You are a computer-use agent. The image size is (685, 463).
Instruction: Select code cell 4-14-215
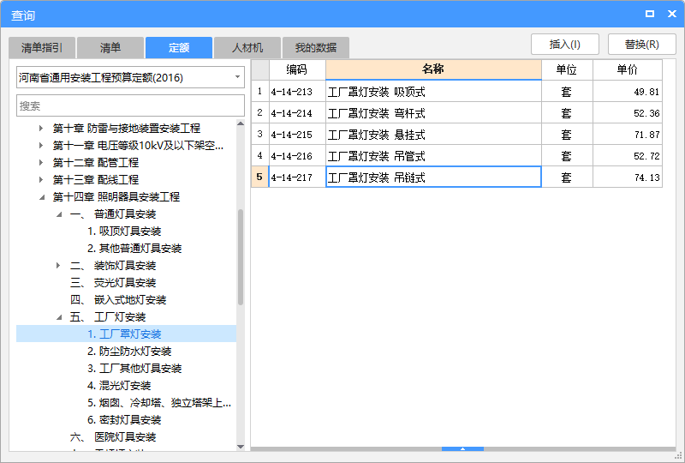[x=297, y=135]
